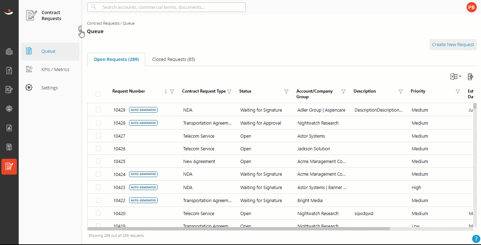Check the box for request 10428
Image resolution: width=481 pixels, height=245 pixels.
(98, 123)
